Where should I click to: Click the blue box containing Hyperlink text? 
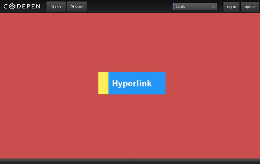pyautogui.click(x=137, y=83)
